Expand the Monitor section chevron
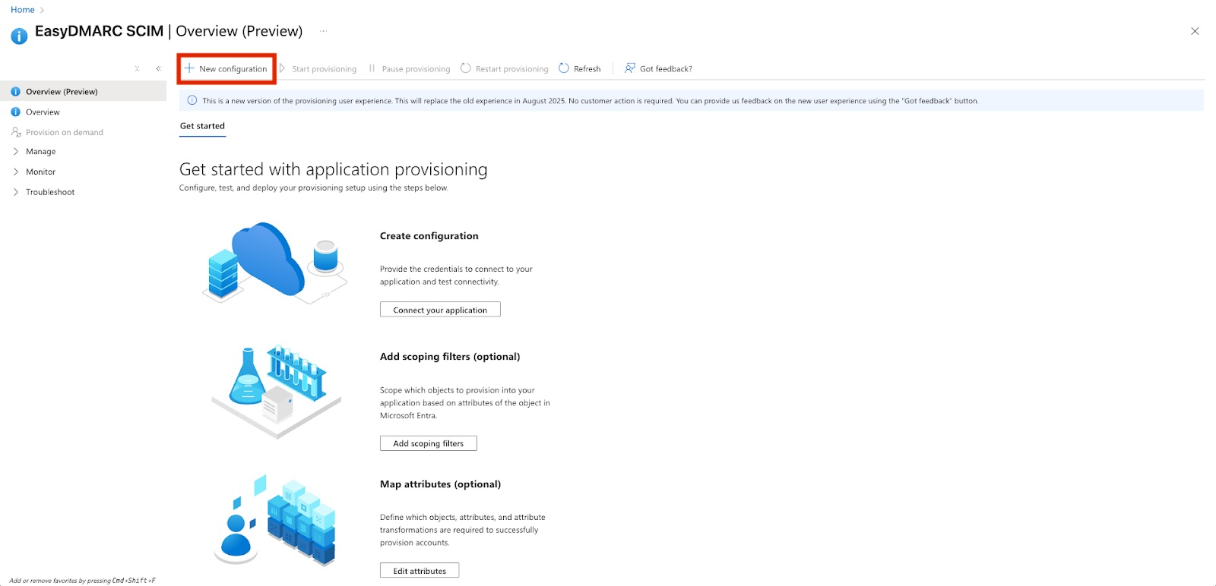Viewport: 1216px width, 586px height. click(15, 172)
